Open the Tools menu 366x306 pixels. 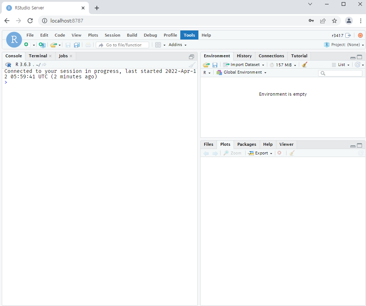tap(189, 35)
